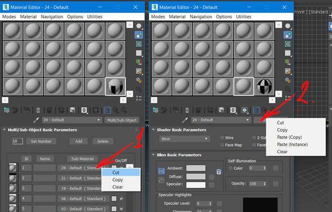This screenshot has width=332, height=212.
Task: Enable the 2-Sided checkbox
Action: point(254,138)
